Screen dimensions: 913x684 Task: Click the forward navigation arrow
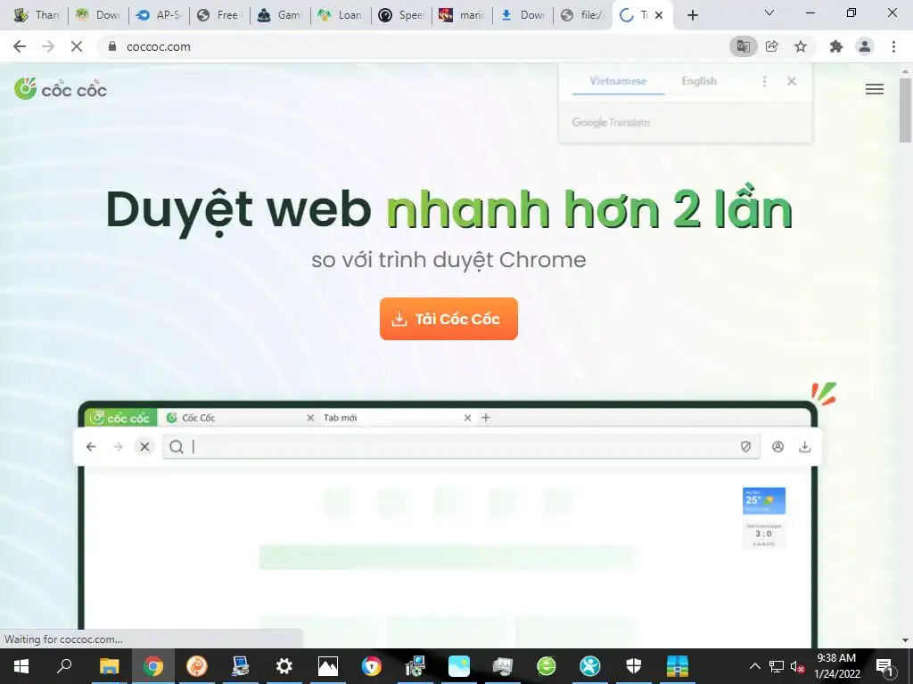click(x=48, y=46)
